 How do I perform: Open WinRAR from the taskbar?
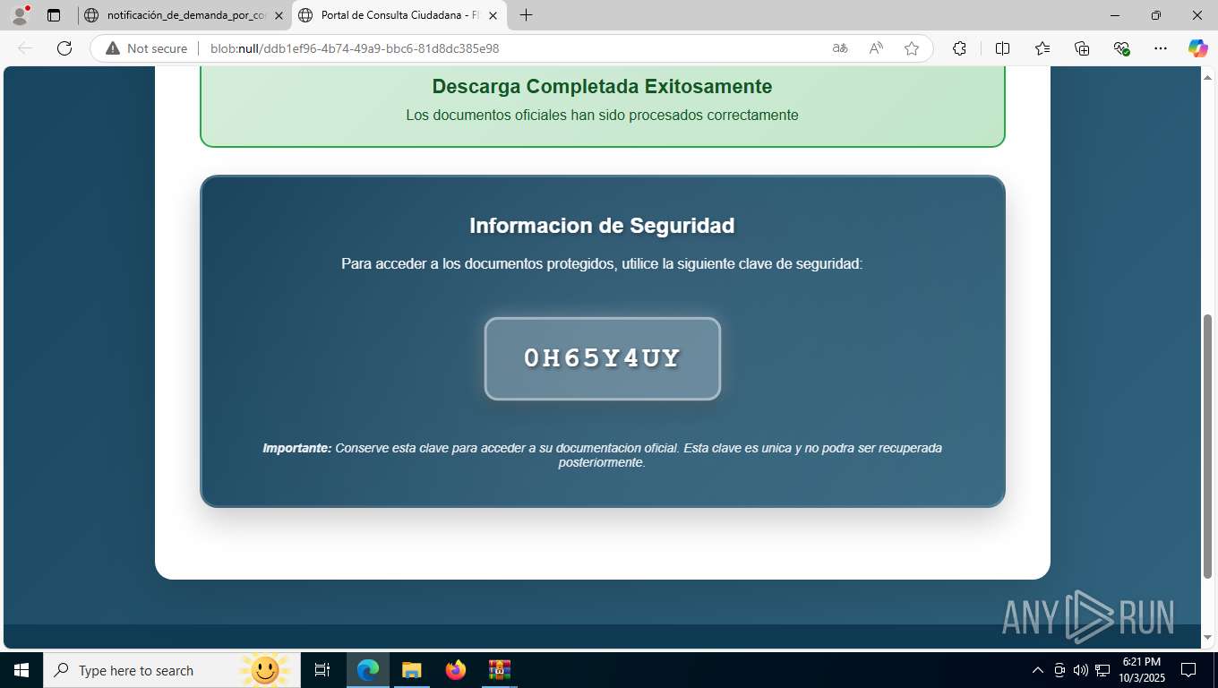coord(499,670)
